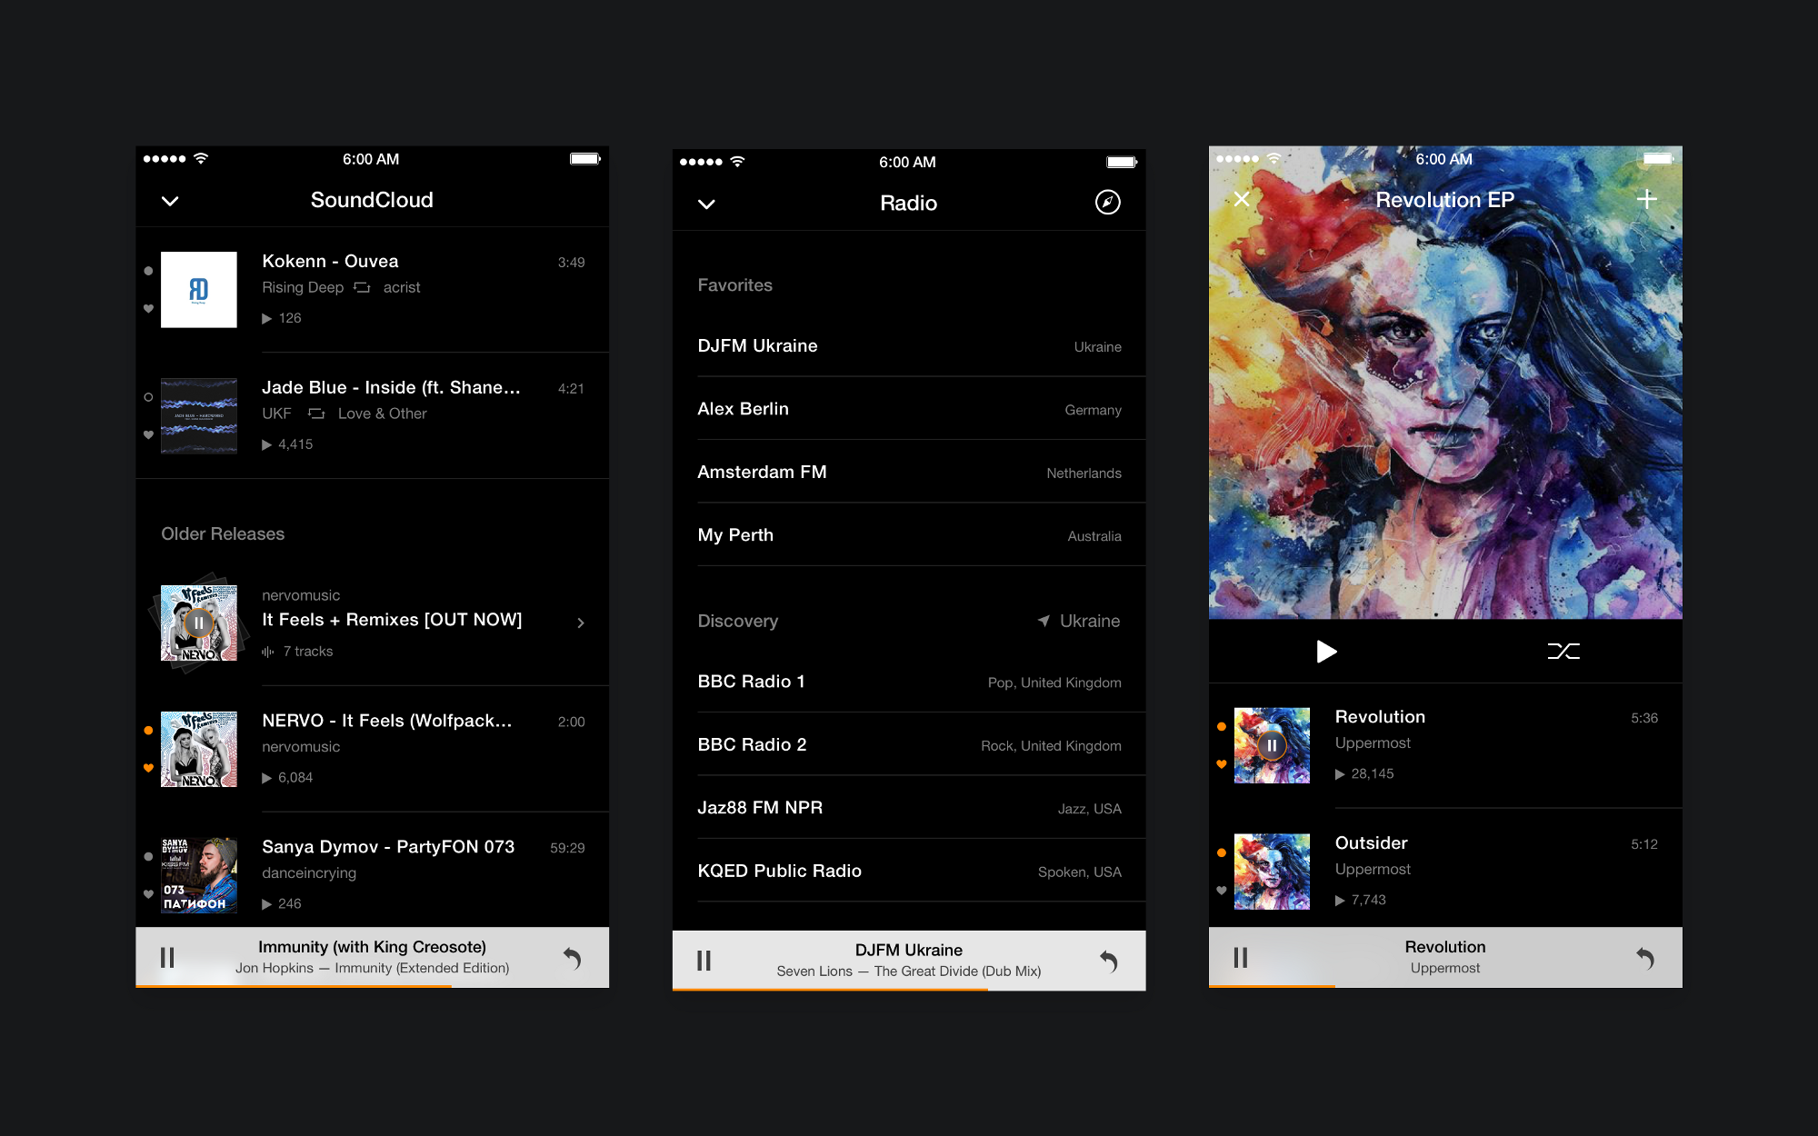Open the Love & Other reposter link
1818x1136 pixels.
pos(382,414)
